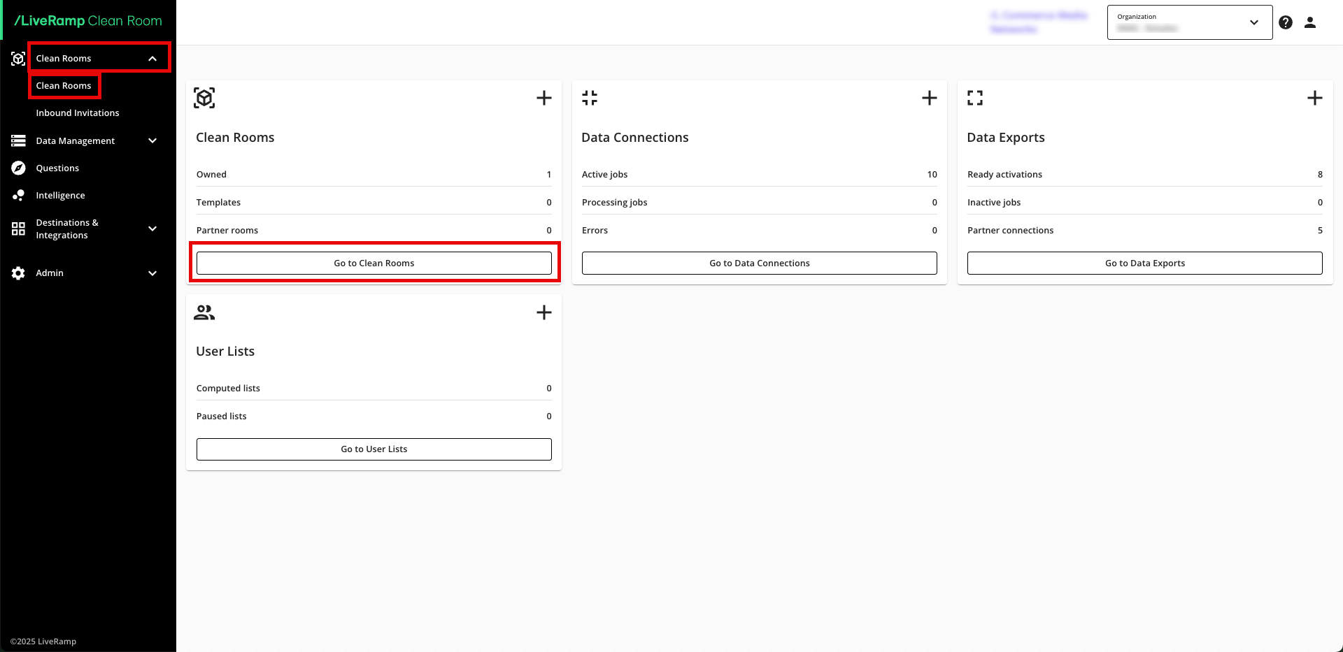The height and width of the screenshot is (652, 1343).
Task: Expand the Destinations & Integrations chevron
Action: pos(152,229)
